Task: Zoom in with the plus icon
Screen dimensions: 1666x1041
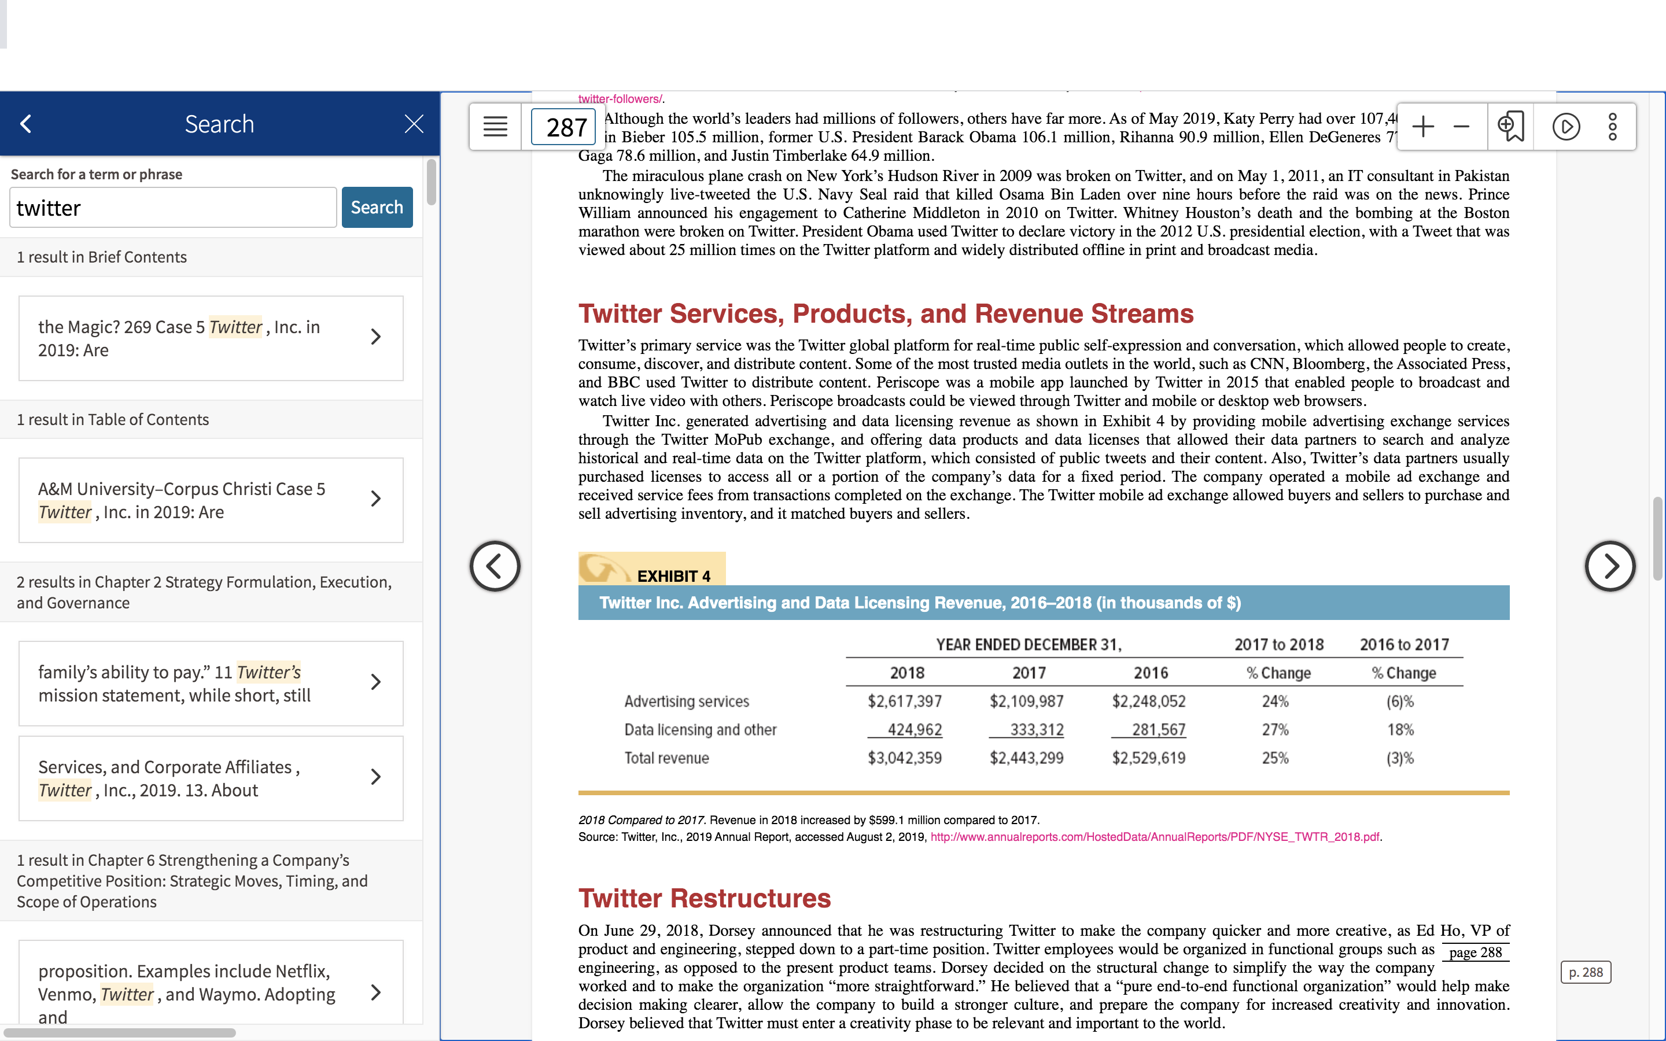Action: pyautogui.click(x=1422, y=127)
